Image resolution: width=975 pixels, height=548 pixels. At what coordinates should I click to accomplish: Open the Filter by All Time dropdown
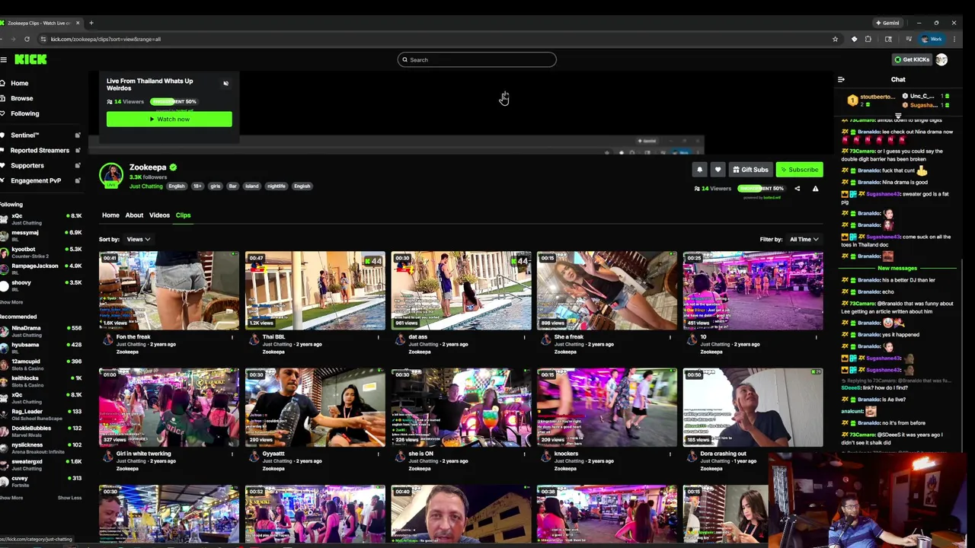pos(804,240)
